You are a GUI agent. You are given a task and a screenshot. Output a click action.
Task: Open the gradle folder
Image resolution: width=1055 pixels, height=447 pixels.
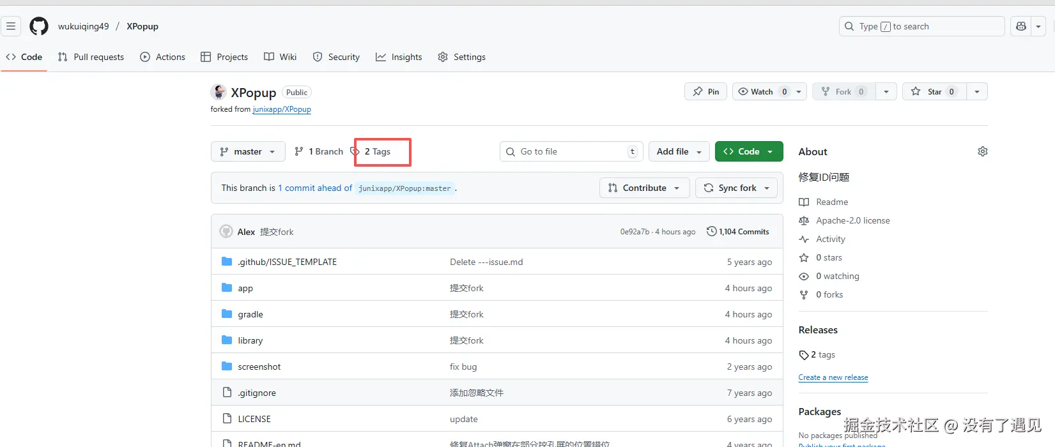[x=250, y=314]
